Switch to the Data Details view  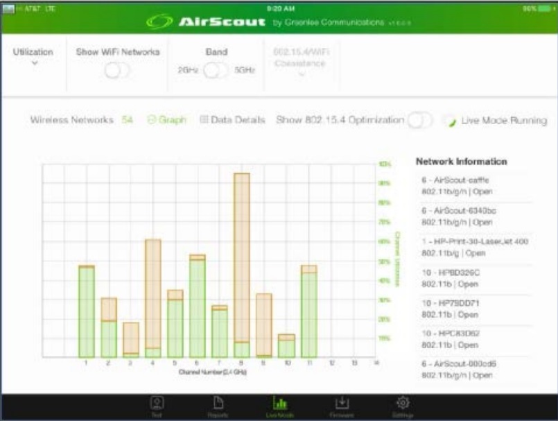232,120
